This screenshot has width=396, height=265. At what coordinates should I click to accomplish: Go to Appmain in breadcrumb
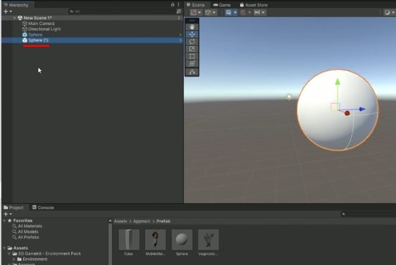click(x=141, y=221)
